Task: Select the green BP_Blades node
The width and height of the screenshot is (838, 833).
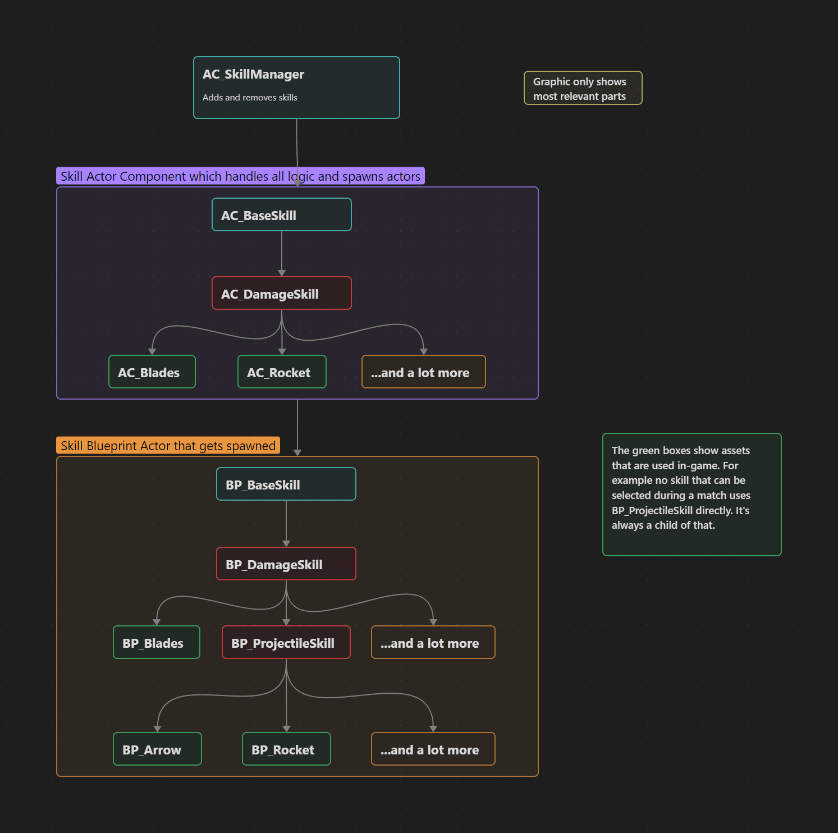Action: tap(156, 643)
